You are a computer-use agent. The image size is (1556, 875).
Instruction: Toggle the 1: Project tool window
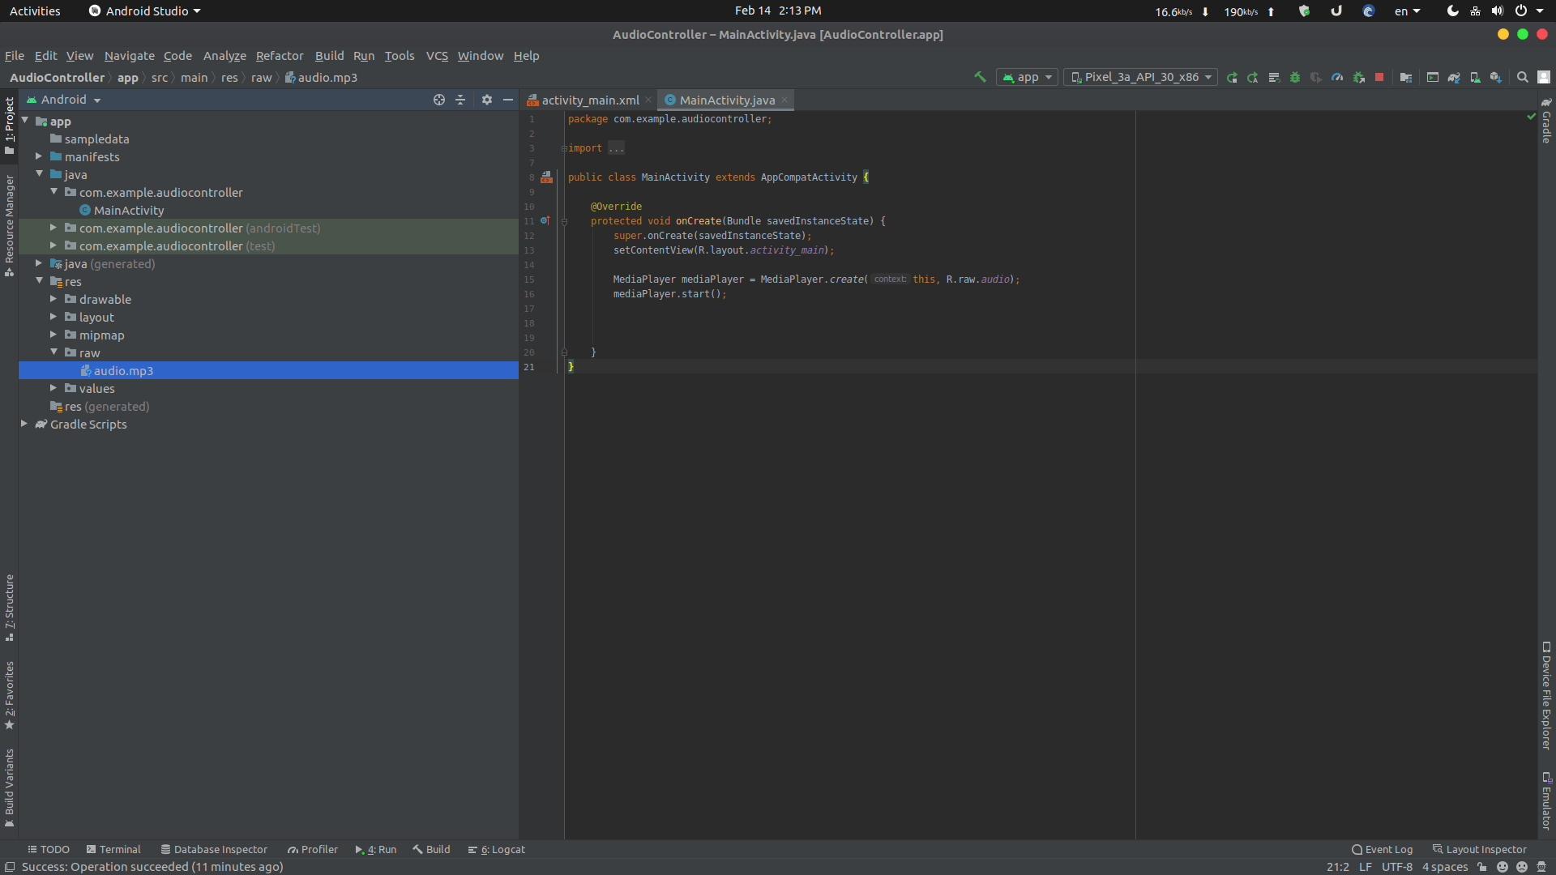click(10, 126)
